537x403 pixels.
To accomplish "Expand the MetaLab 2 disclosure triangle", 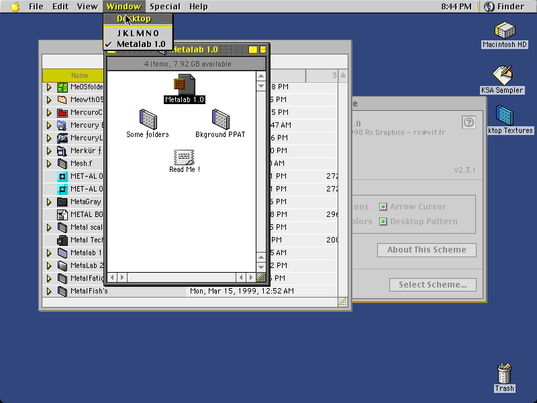I will [49, 265].
